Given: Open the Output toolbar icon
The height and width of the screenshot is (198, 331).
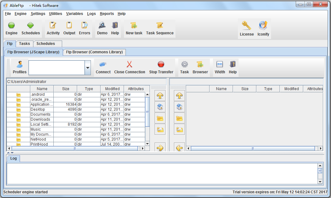Looking at the screenshot, I should point(69,25).
